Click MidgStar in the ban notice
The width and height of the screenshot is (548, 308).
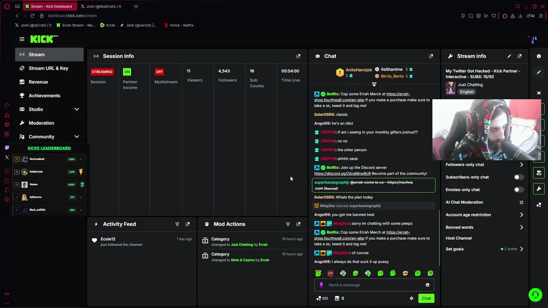(328, 206)
